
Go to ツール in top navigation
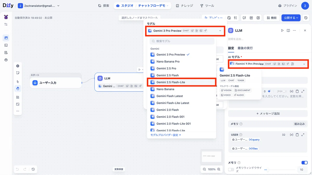coord(207,6)
